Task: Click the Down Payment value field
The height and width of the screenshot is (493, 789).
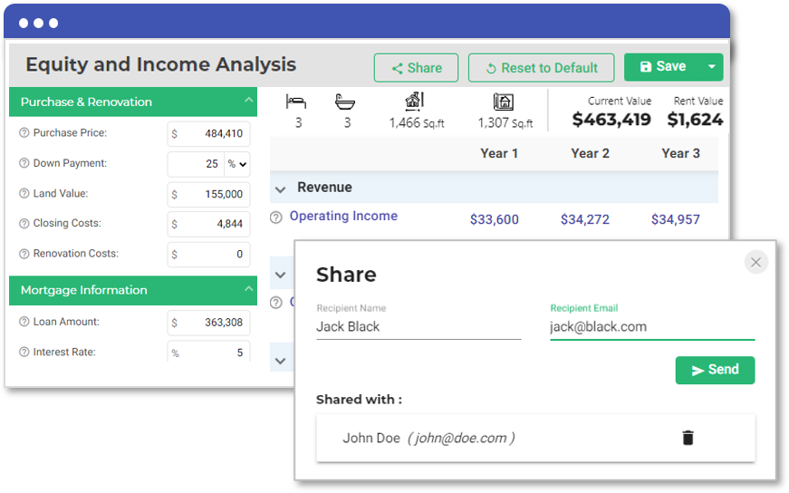Action: coord(196,164)
